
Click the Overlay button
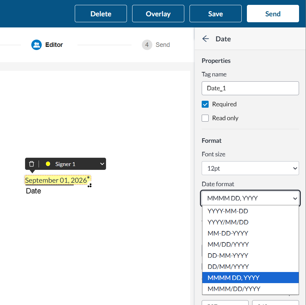(x=158, y=14)
